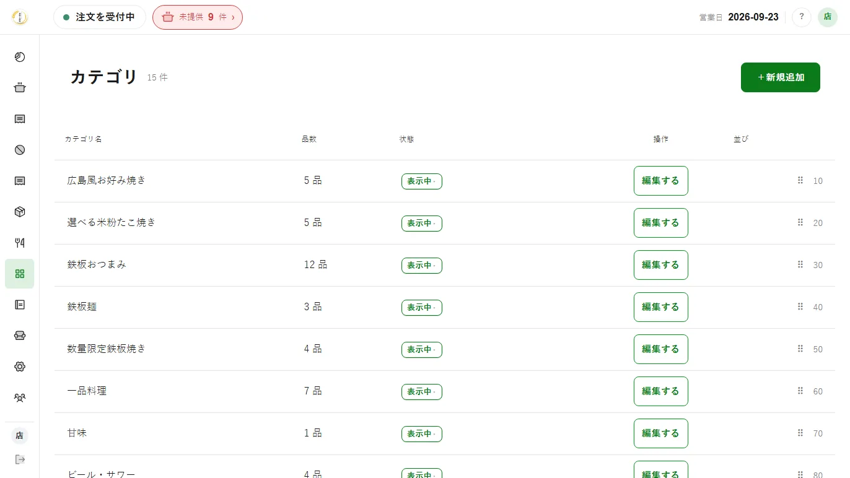Image resolution: width=850 pixels, height=478 pixels.
Task: Open the fork and knife menu icon
Action: pos(20,243)
